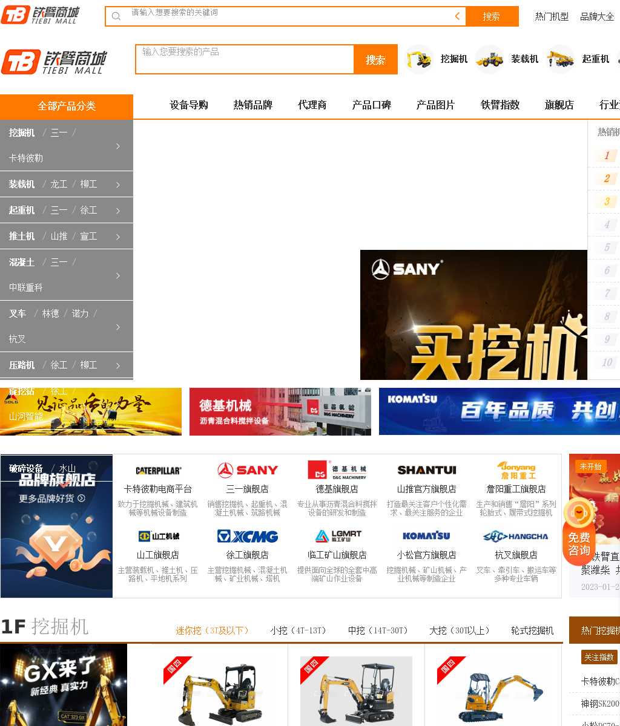Open the 产品图片 nav item
This screenshot has height=726, width=620.
pos(435,105)
